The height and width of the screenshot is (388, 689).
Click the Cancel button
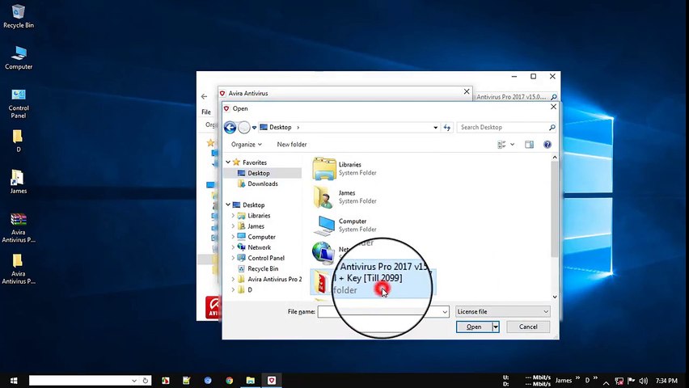[528, 327]
